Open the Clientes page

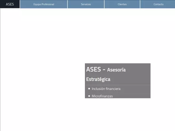click(x=122, y=4)
